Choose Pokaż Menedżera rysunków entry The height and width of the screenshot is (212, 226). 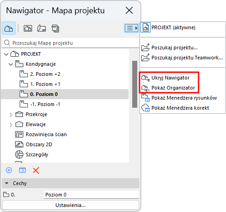183,98
